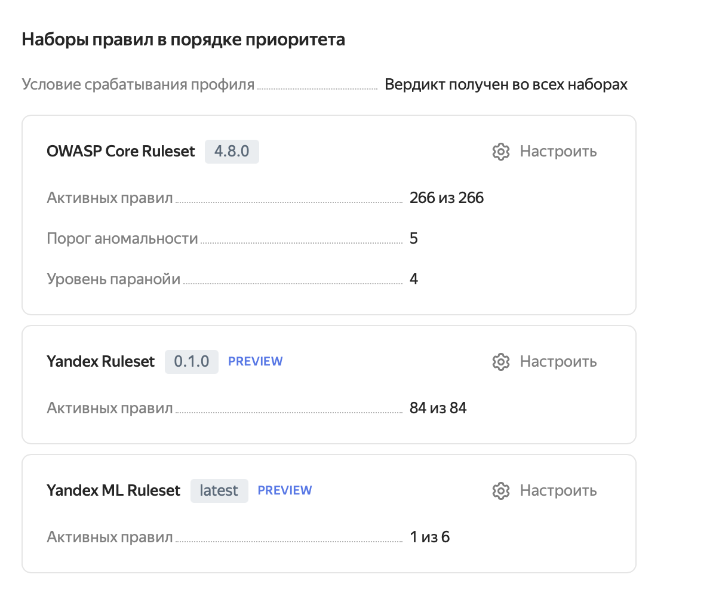Select the anomaly threshold value 5
This screenshot has width=719, height=602.
tap(414, 238)
